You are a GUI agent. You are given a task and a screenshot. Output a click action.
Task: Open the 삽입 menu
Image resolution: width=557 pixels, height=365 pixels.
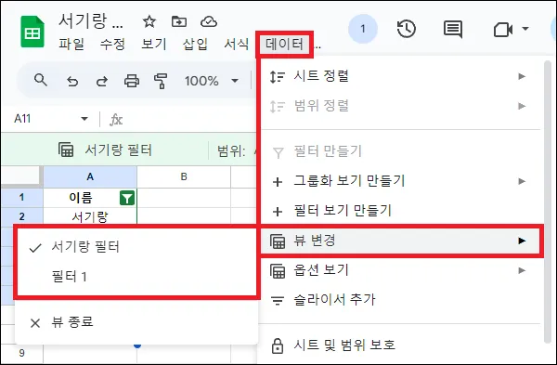(x=195, y=44)
